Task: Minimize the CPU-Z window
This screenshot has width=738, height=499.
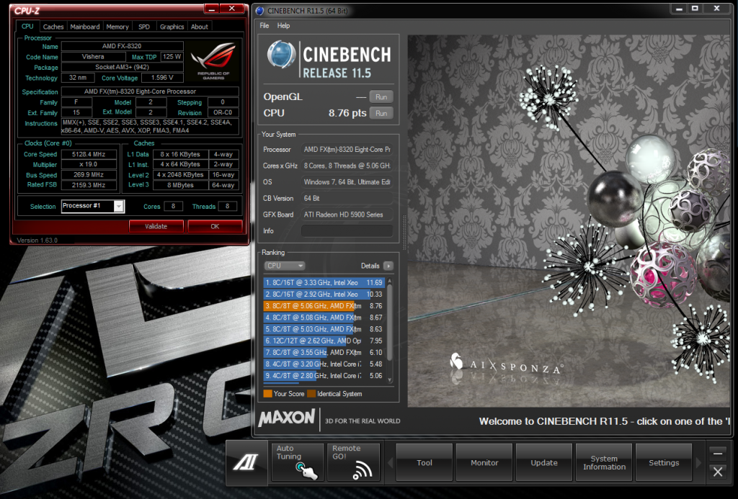Action: coord(211,9)
